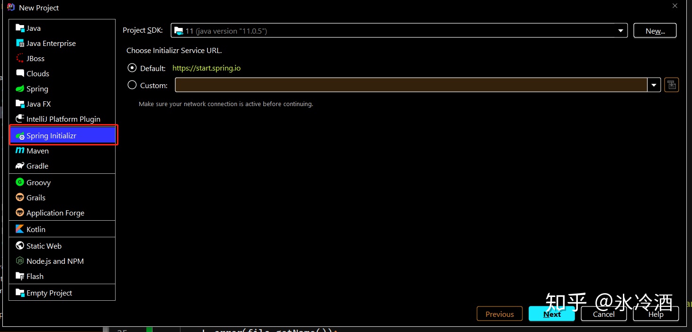Click the Gradle elephant icon
This screenshot has width=692, height=332.
click(20, 166)
